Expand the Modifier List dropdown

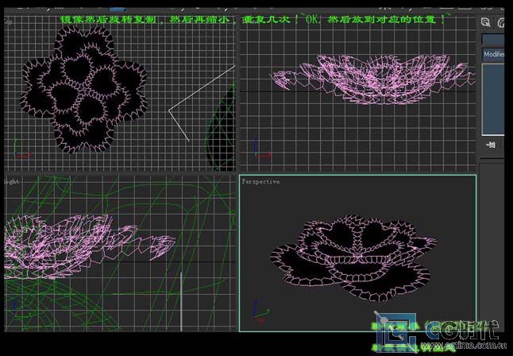(x=492, y=54)
